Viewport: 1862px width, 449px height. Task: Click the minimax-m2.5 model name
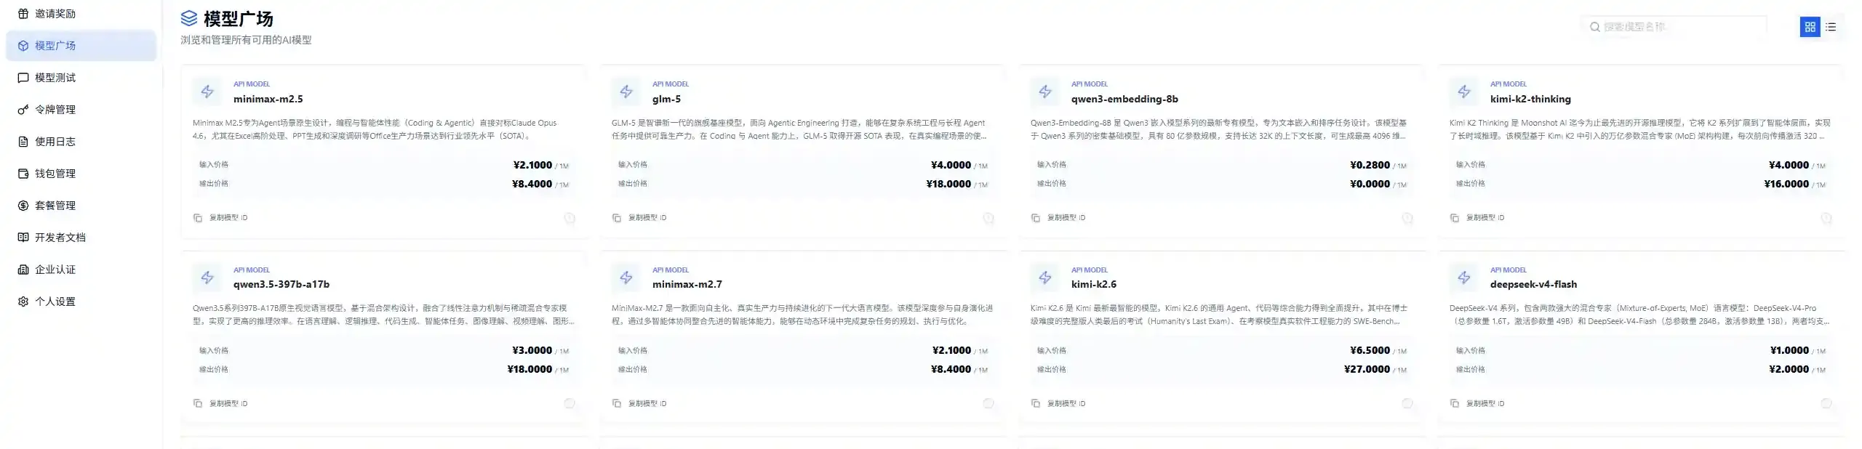click(268, 99)
